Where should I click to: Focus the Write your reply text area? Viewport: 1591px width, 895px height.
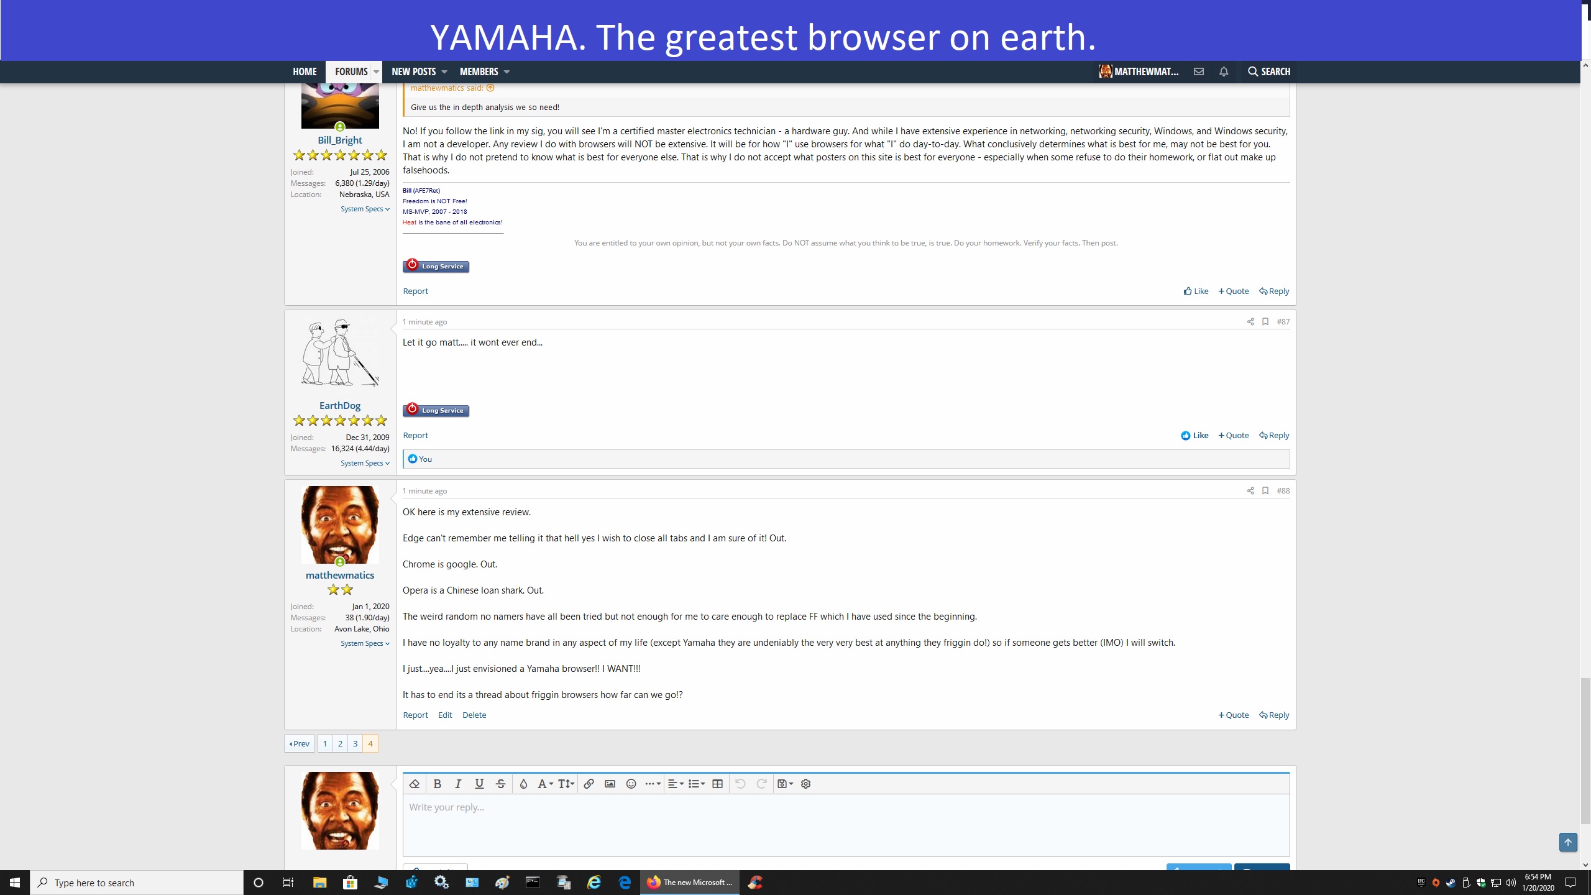[x=846, y=825]
